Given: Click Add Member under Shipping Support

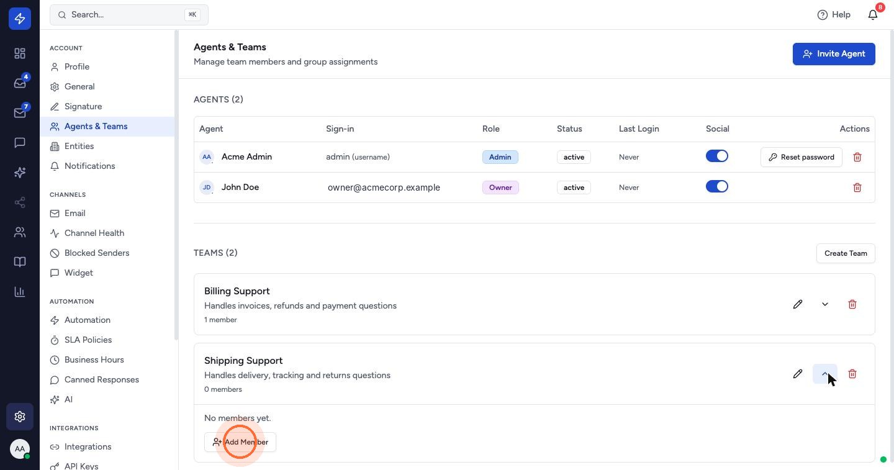Looking at the screenshot, I should (x=240, y=442).
